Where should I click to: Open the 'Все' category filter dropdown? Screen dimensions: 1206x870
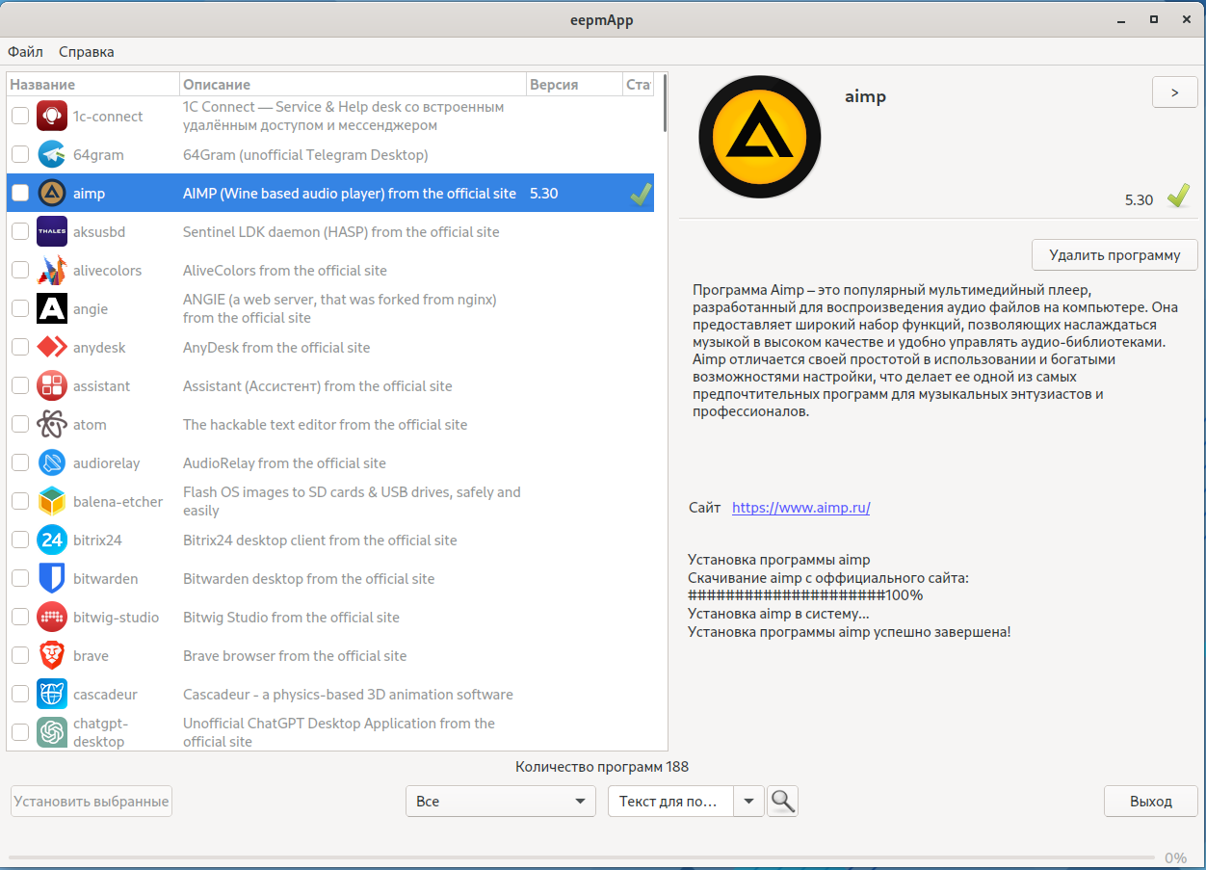click(500, 801)
